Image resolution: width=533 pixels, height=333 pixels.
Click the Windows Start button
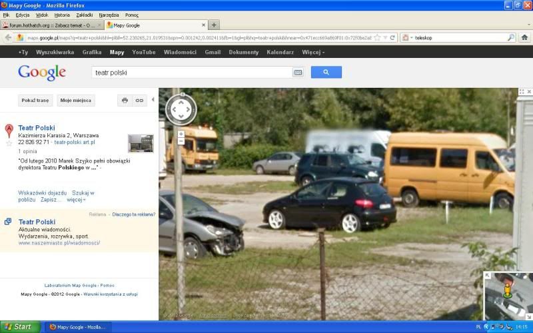click(x=19, y=327)
